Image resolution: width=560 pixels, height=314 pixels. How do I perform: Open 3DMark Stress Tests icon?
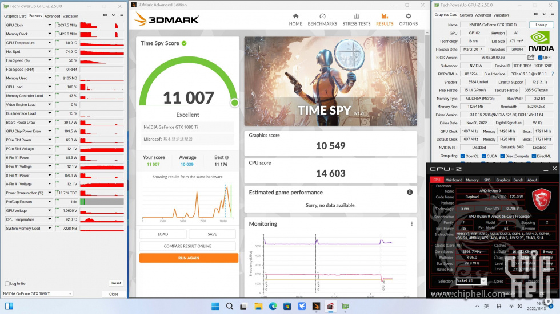coord(357,16)
